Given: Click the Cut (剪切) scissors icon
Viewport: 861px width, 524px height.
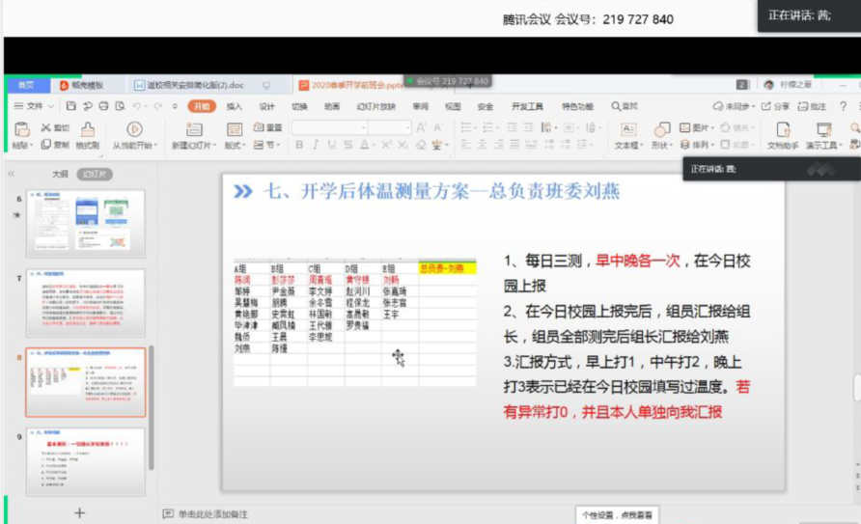Looking at the screenshot, I should pos(46,127).
